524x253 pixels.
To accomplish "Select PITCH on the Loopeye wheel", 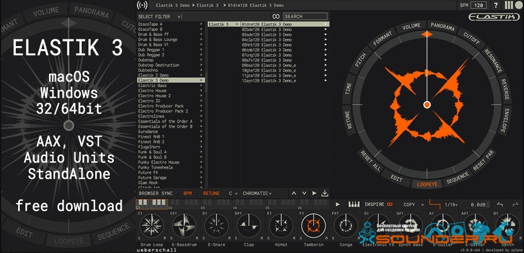I will coord(361,60).
